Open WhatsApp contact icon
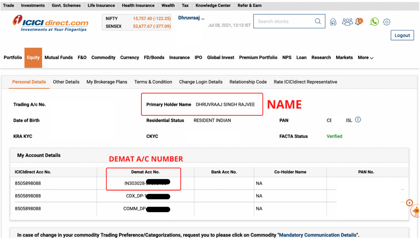The height and width of the screenshot is (242, 420). [x=374, y=22]
